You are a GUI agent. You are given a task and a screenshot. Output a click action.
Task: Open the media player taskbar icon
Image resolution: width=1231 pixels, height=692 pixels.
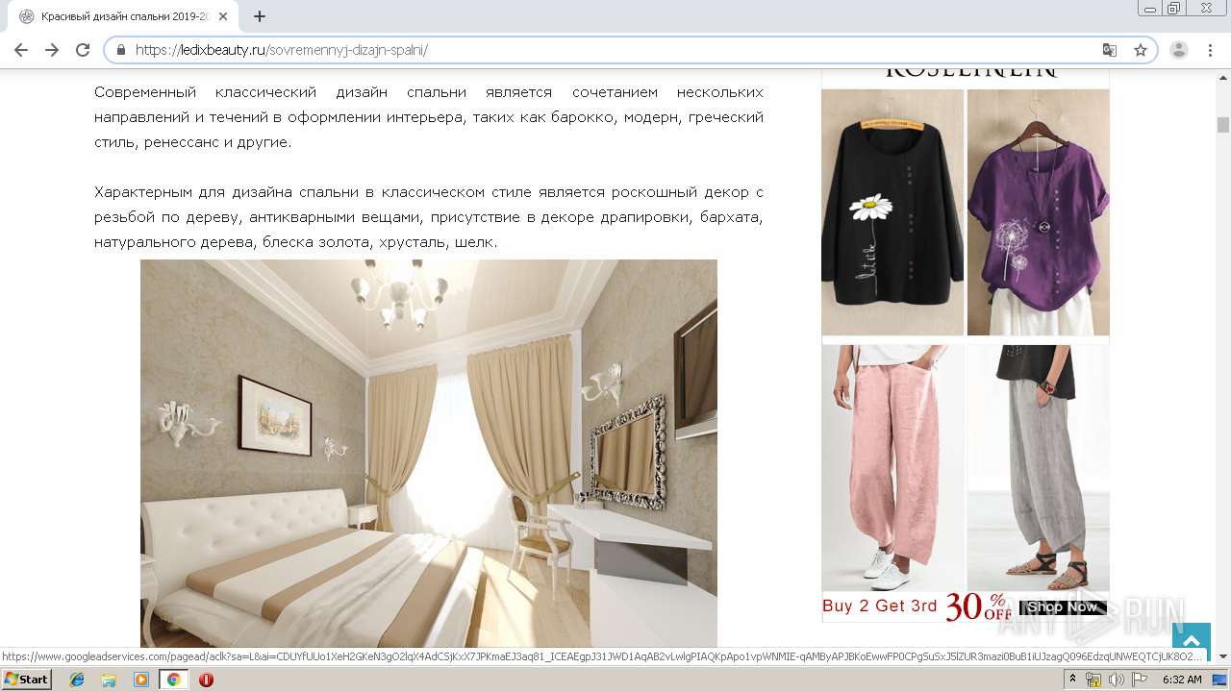[141, 680]
